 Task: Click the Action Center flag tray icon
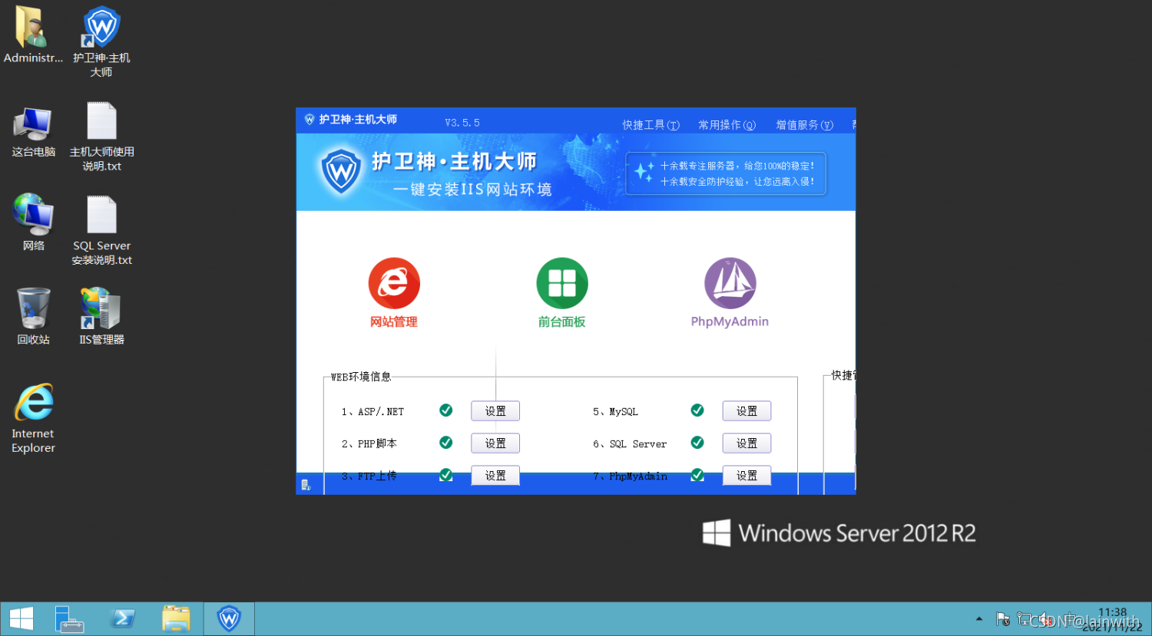click(x=1002, y=619)
